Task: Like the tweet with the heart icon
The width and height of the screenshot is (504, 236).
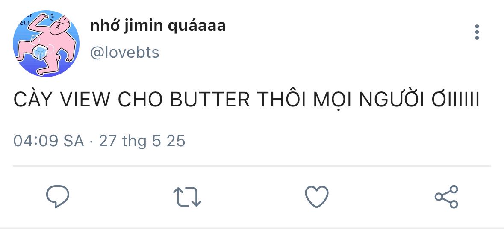Action: click(316, 197)
